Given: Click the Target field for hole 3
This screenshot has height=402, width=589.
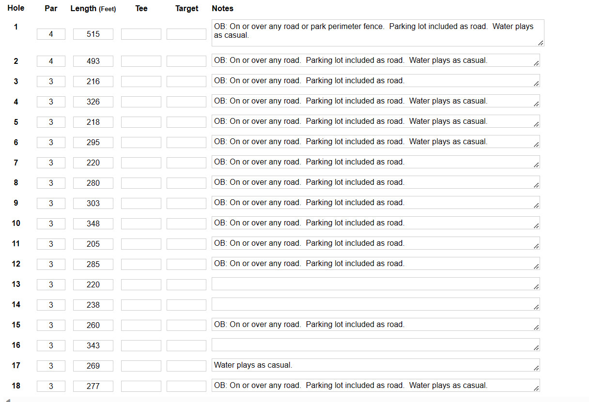Looking at the screenshot, I should (x=186, y=81).
